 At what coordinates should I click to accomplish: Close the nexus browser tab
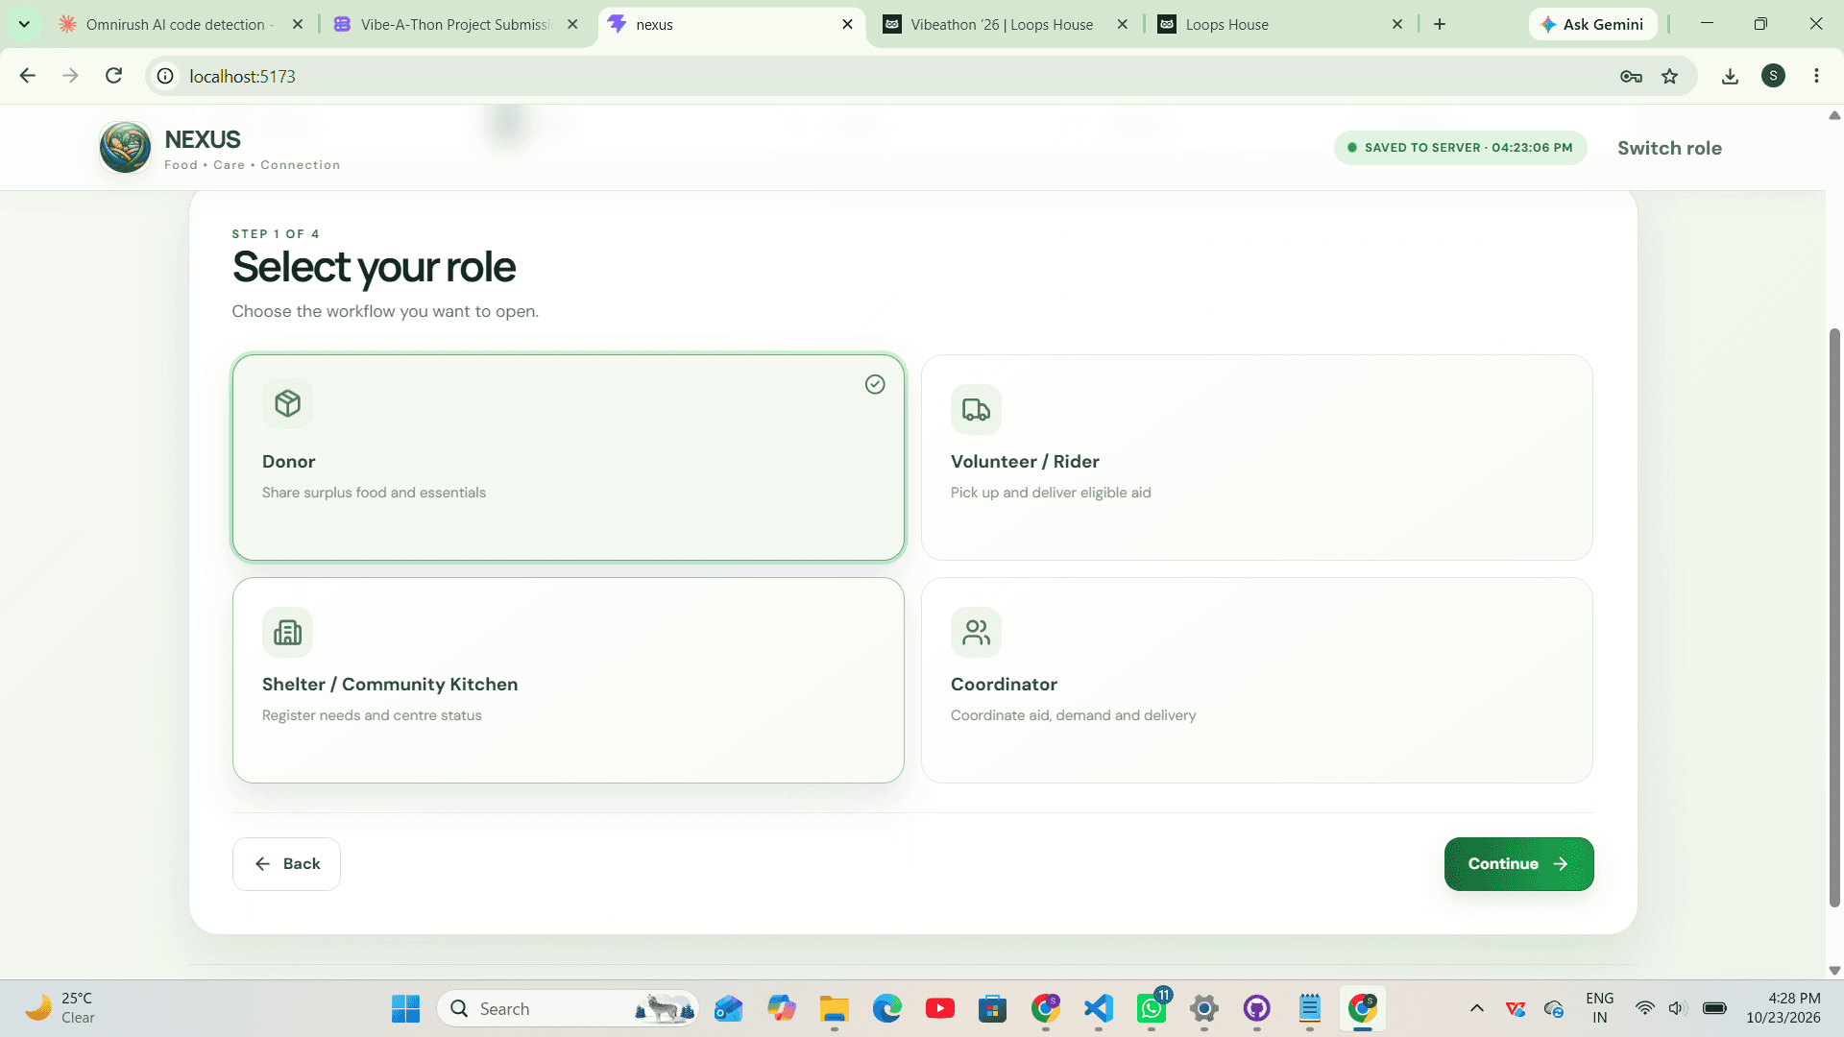point(847,25)
